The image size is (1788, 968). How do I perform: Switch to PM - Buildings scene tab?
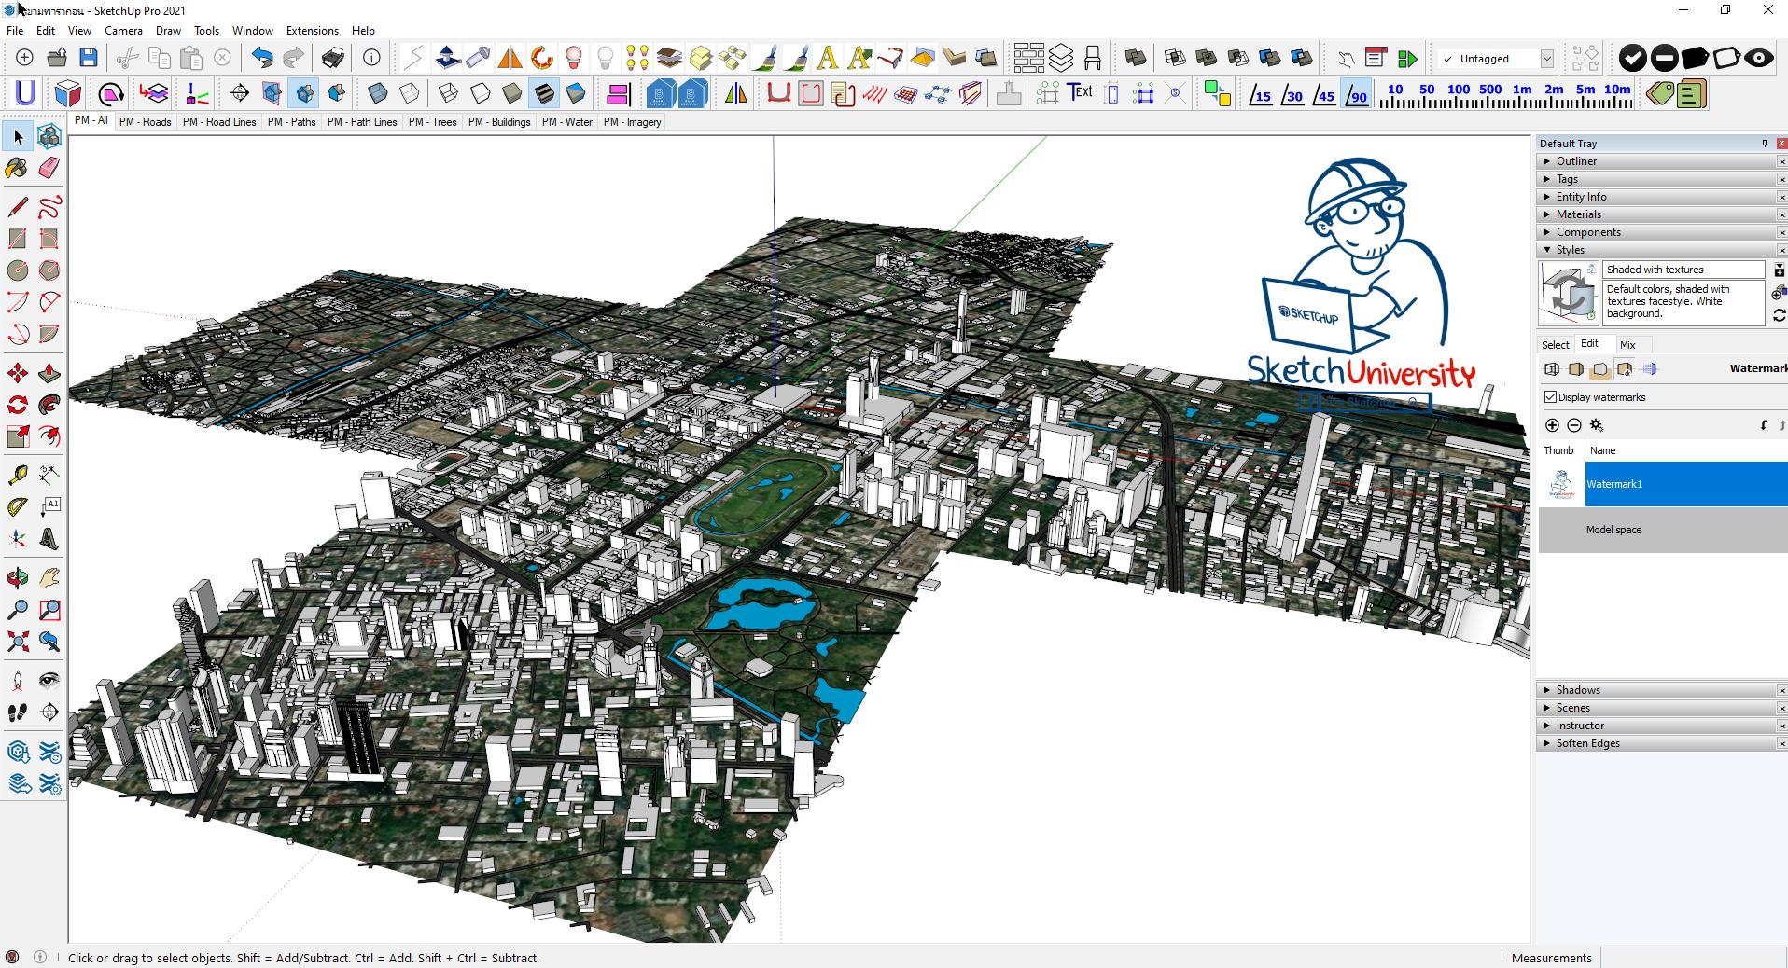pos(499,122)
